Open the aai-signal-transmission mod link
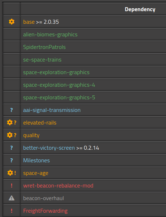This screenshot has height=217, width=166. coord(52,110)
